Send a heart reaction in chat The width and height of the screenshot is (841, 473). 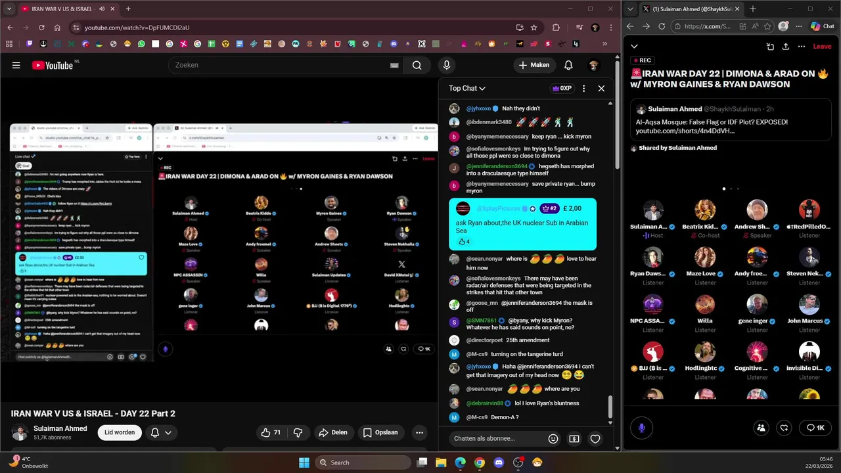pos(595,439)
